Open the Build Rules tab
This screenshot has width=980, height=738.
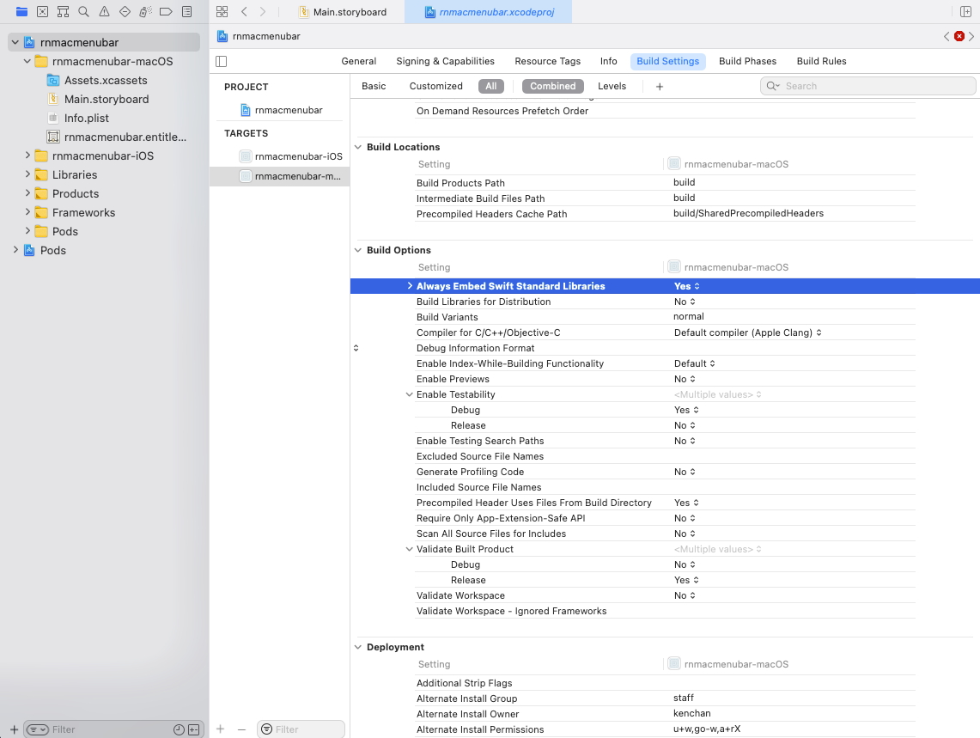click(821, 61)
